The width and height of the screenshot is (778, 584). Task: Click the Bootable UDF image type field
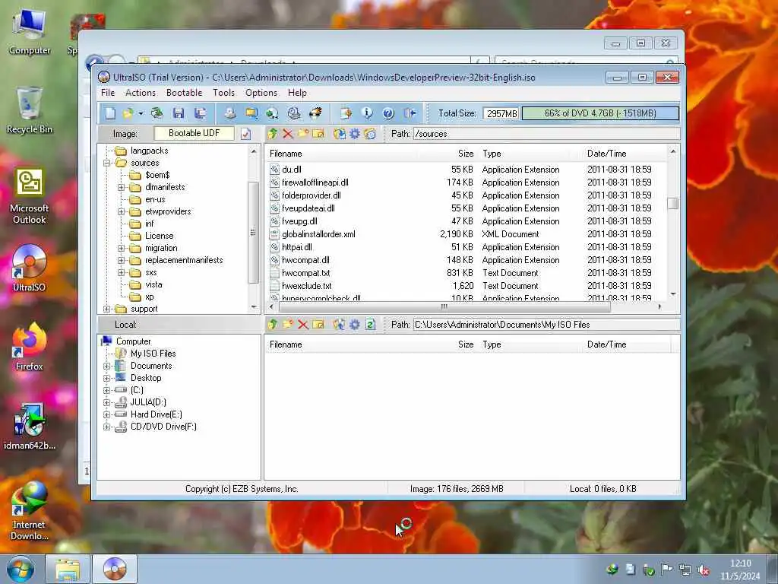pyautogui.click(x=194, y=133)
